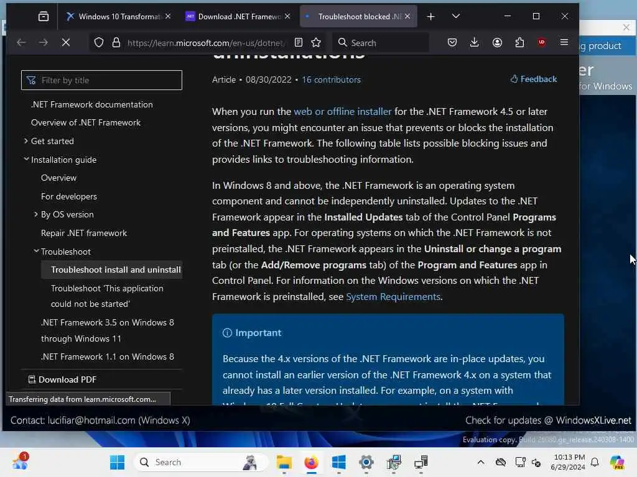Open Pocket save icon
This screenshot has width=637, height=477.
452,42
